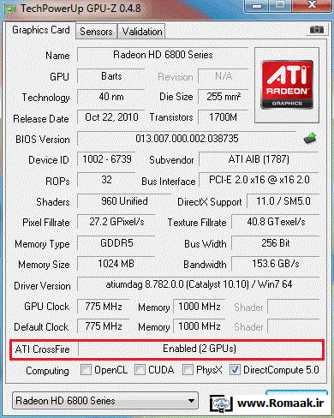Image resolution: width=334 pixels, height=418 pixels.
Task: Open the Radeon HD 6800 Series dropdown
Action: [x=105, y=401]
